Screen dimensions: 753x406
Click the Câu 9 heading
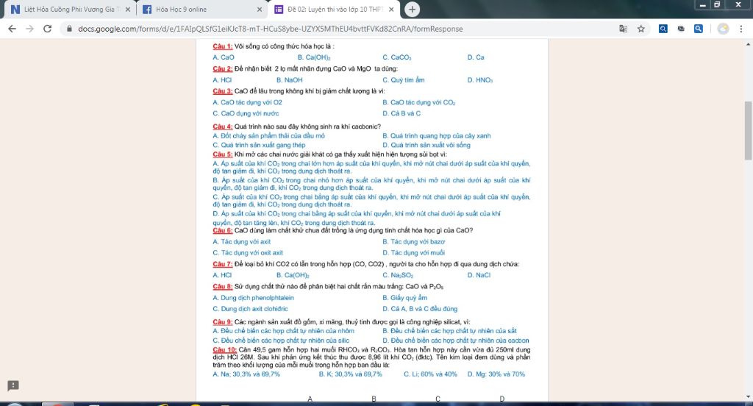pyautogui.click(x=222, y=322)
